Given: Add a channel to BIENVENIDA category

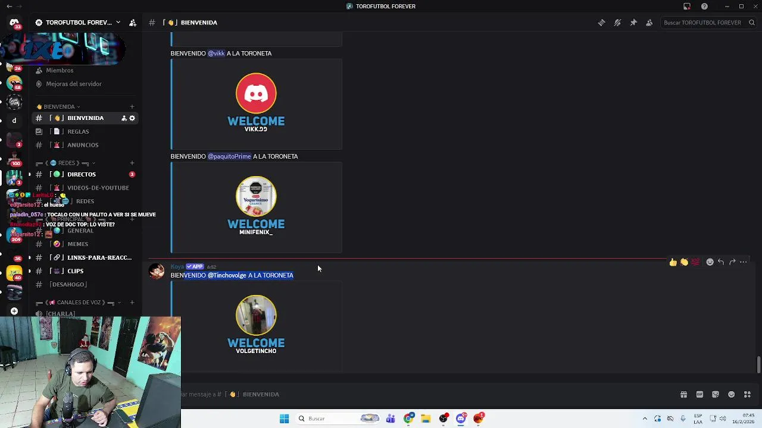Looking at the screenshot, I should pyautogui.click(x=132, y=107).
